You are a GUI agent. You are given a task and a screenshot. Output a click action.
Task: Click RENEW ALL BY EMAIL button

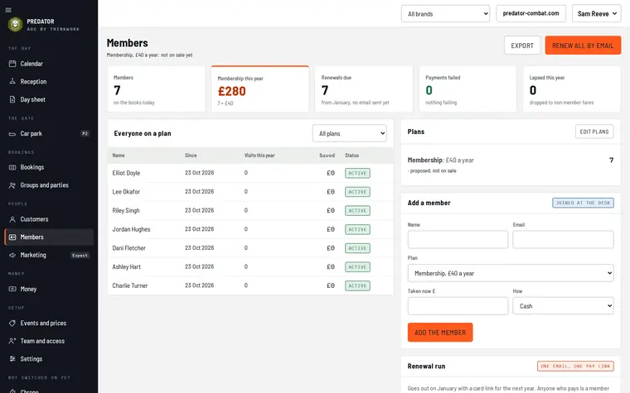583,46
